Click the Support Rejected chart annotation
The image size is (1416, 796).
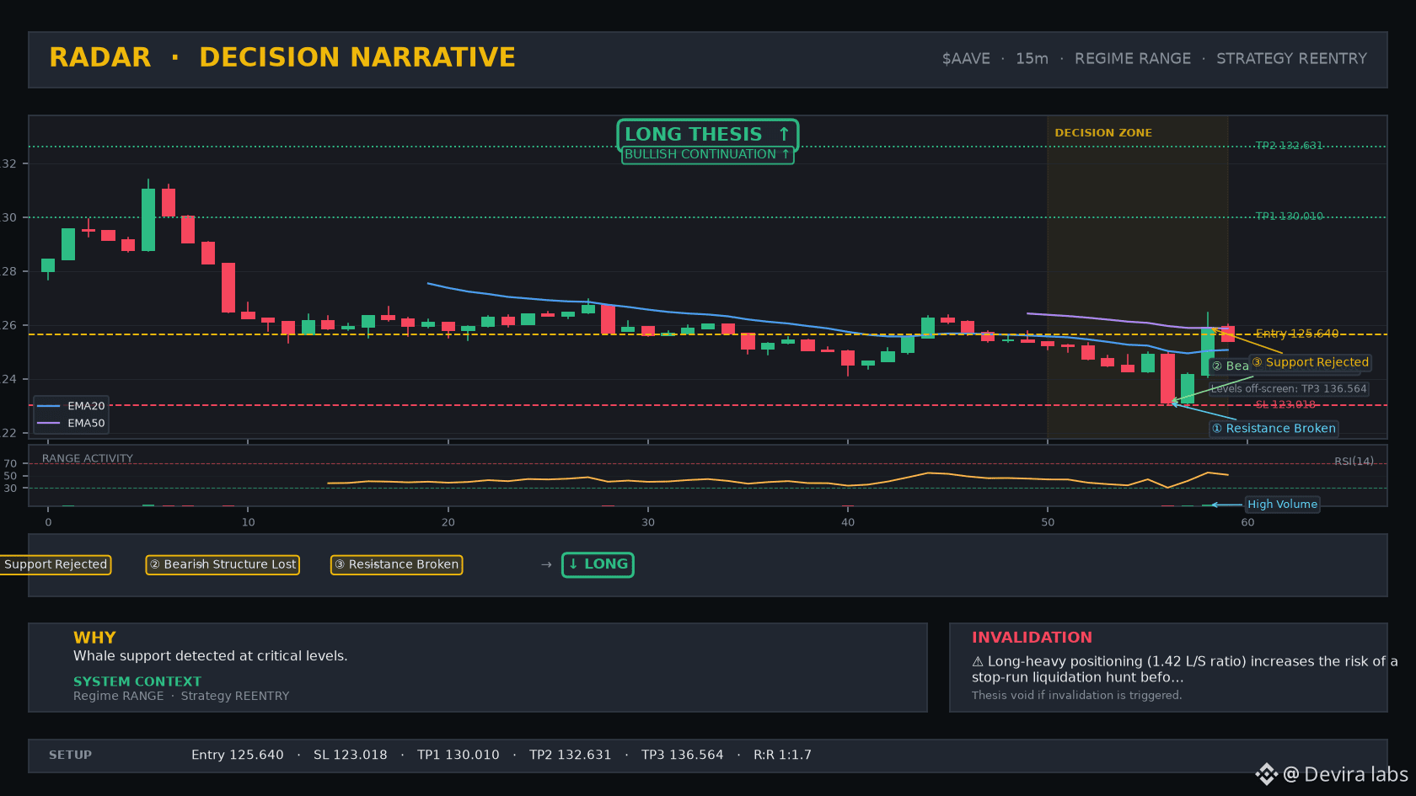[x=1310, y=362]
